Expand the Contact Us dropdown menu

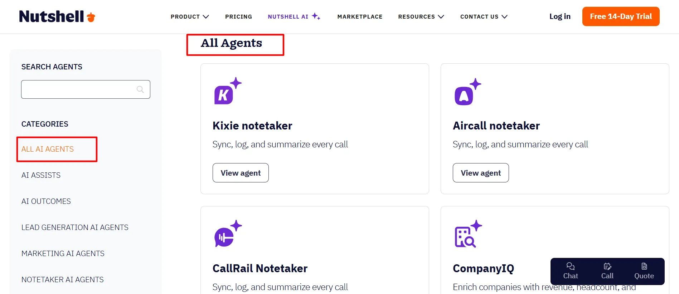[484, 16]
